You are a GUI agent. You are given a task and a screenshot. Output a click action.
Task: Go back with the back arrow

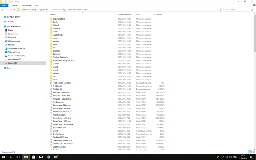(x=3, y=10)
